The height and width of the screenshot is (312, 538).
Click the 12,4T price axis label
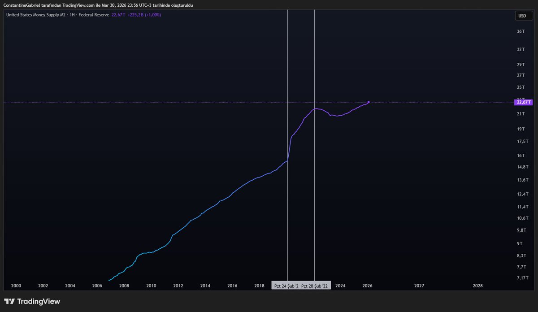(x=522, y=194)
